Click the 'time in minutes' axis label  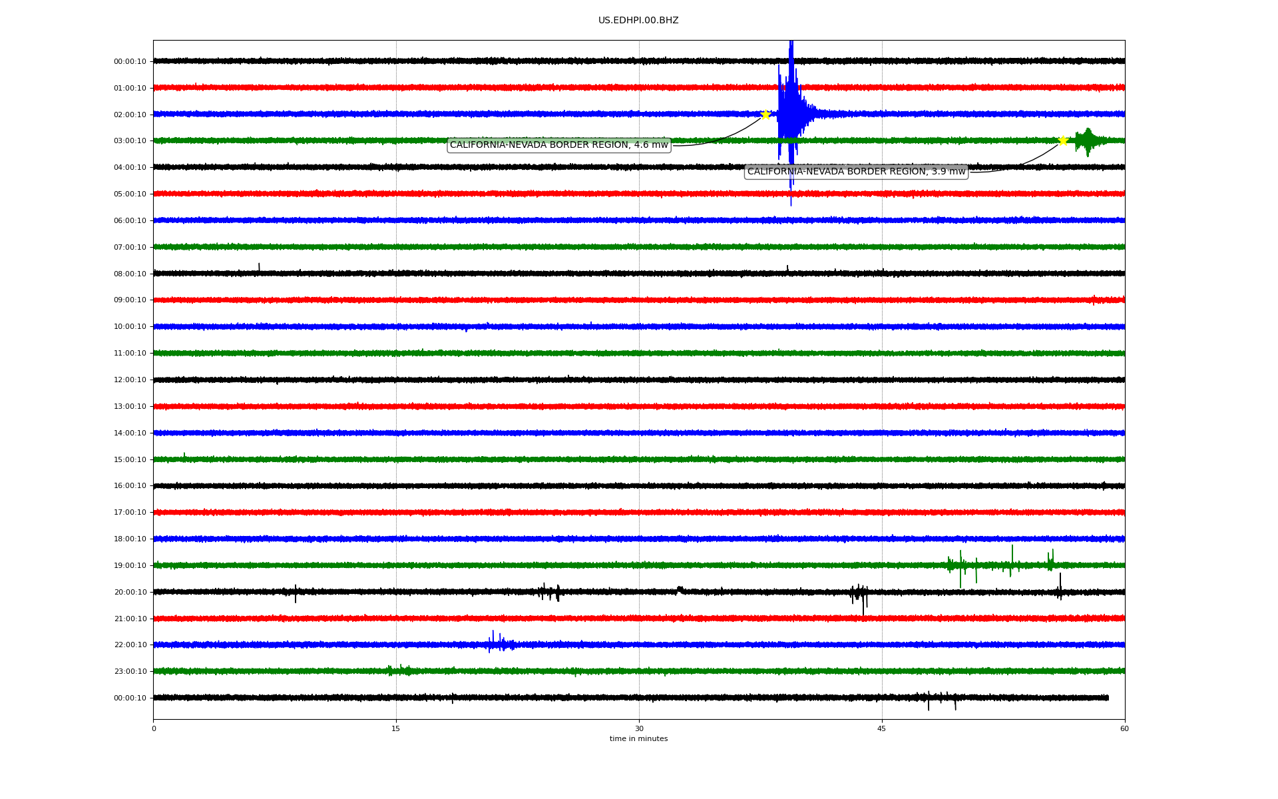coord(638,739)
